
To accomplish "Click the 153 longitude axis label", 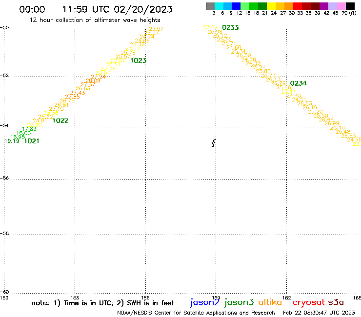I will (75, 298).
